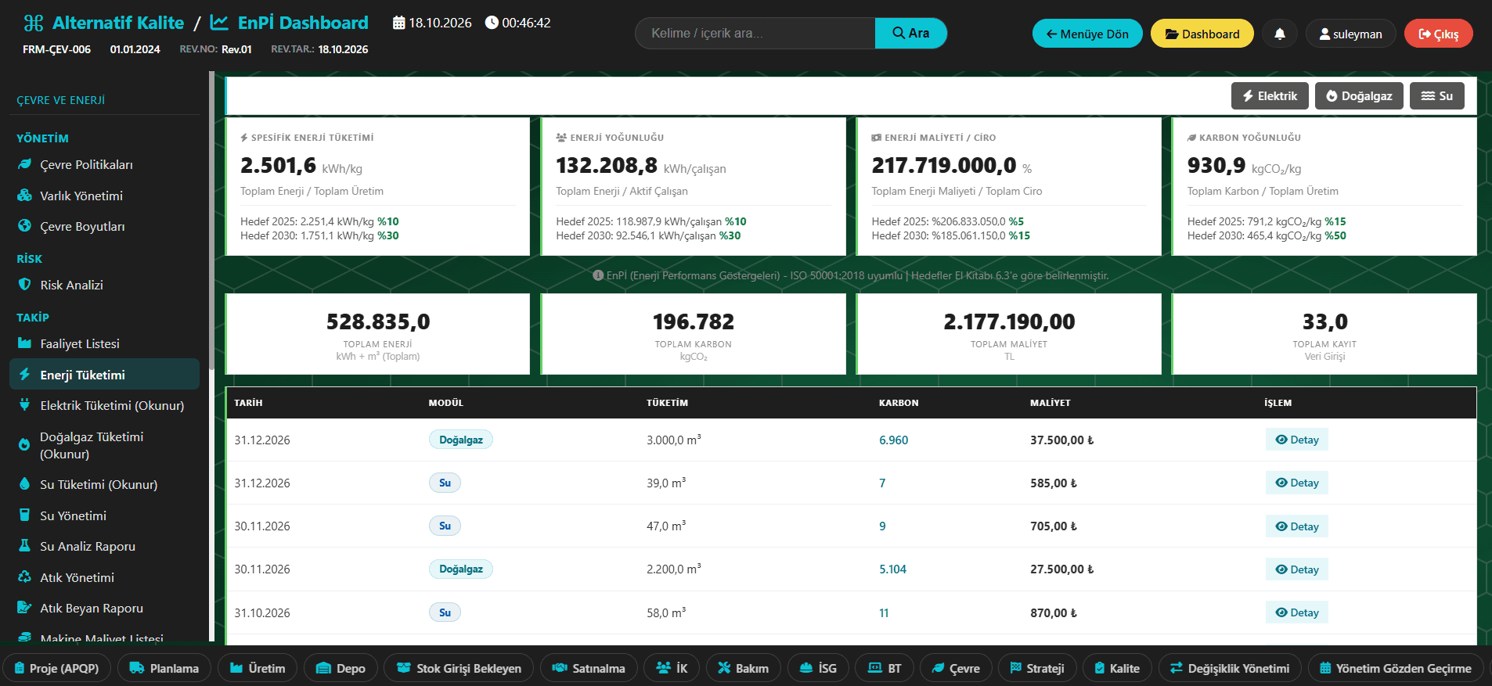Open the Atık Beyan Raporu sidebar item
This screenshot has height=686, width=1492.
[104, 608]
